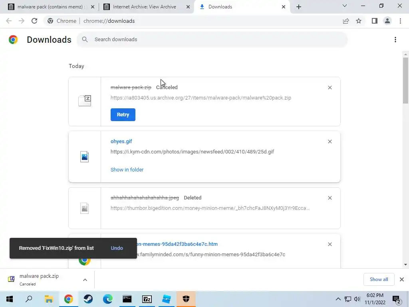Close the Downloads tab
Image resolution: width=409 pixels, height=307 pixels.
tap(284, 7)
